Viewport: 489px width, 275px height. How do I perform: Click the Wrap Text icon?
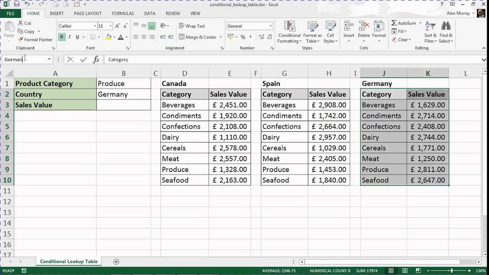(192, 26)
